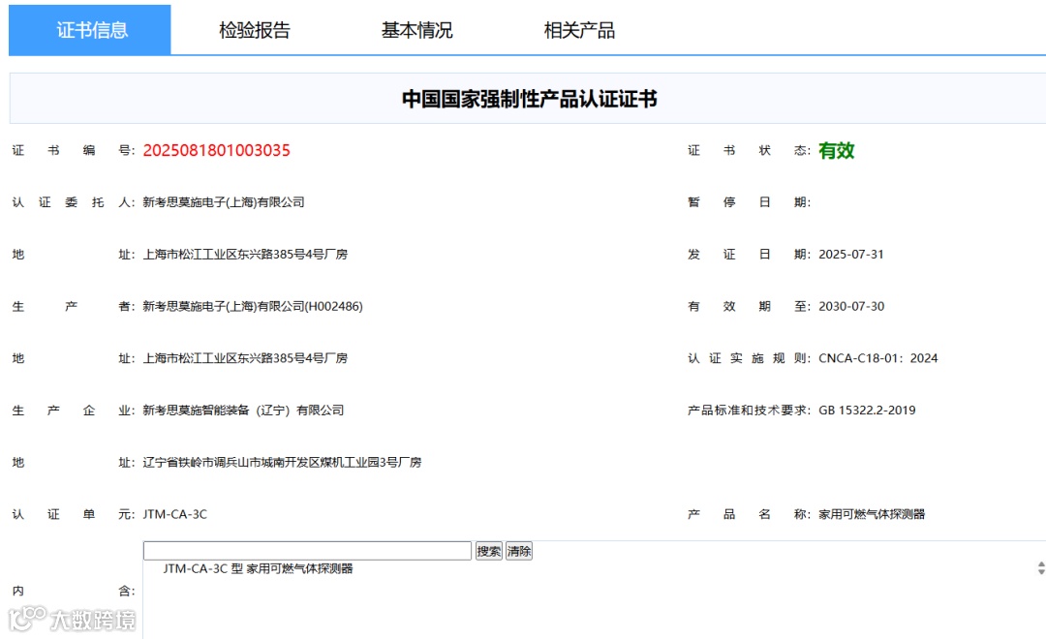Click the 暂停日期 label
The image size is (1046, 639).
coord(749,202)
